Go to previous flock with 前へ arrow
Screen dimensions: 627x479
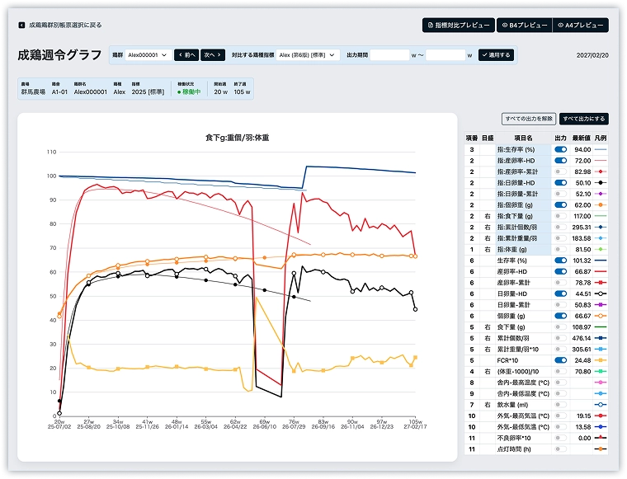pos(186,55)
